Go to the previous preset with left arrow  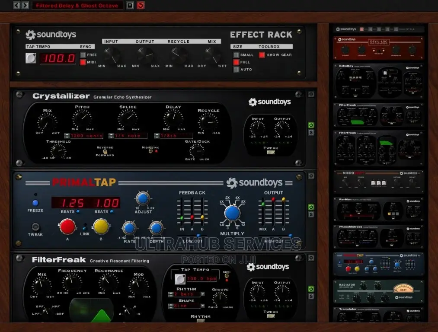16,5
